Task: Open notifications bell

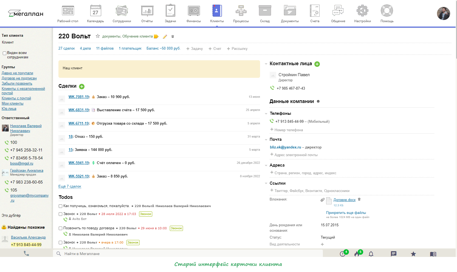Action: click(x=371, y=254)
